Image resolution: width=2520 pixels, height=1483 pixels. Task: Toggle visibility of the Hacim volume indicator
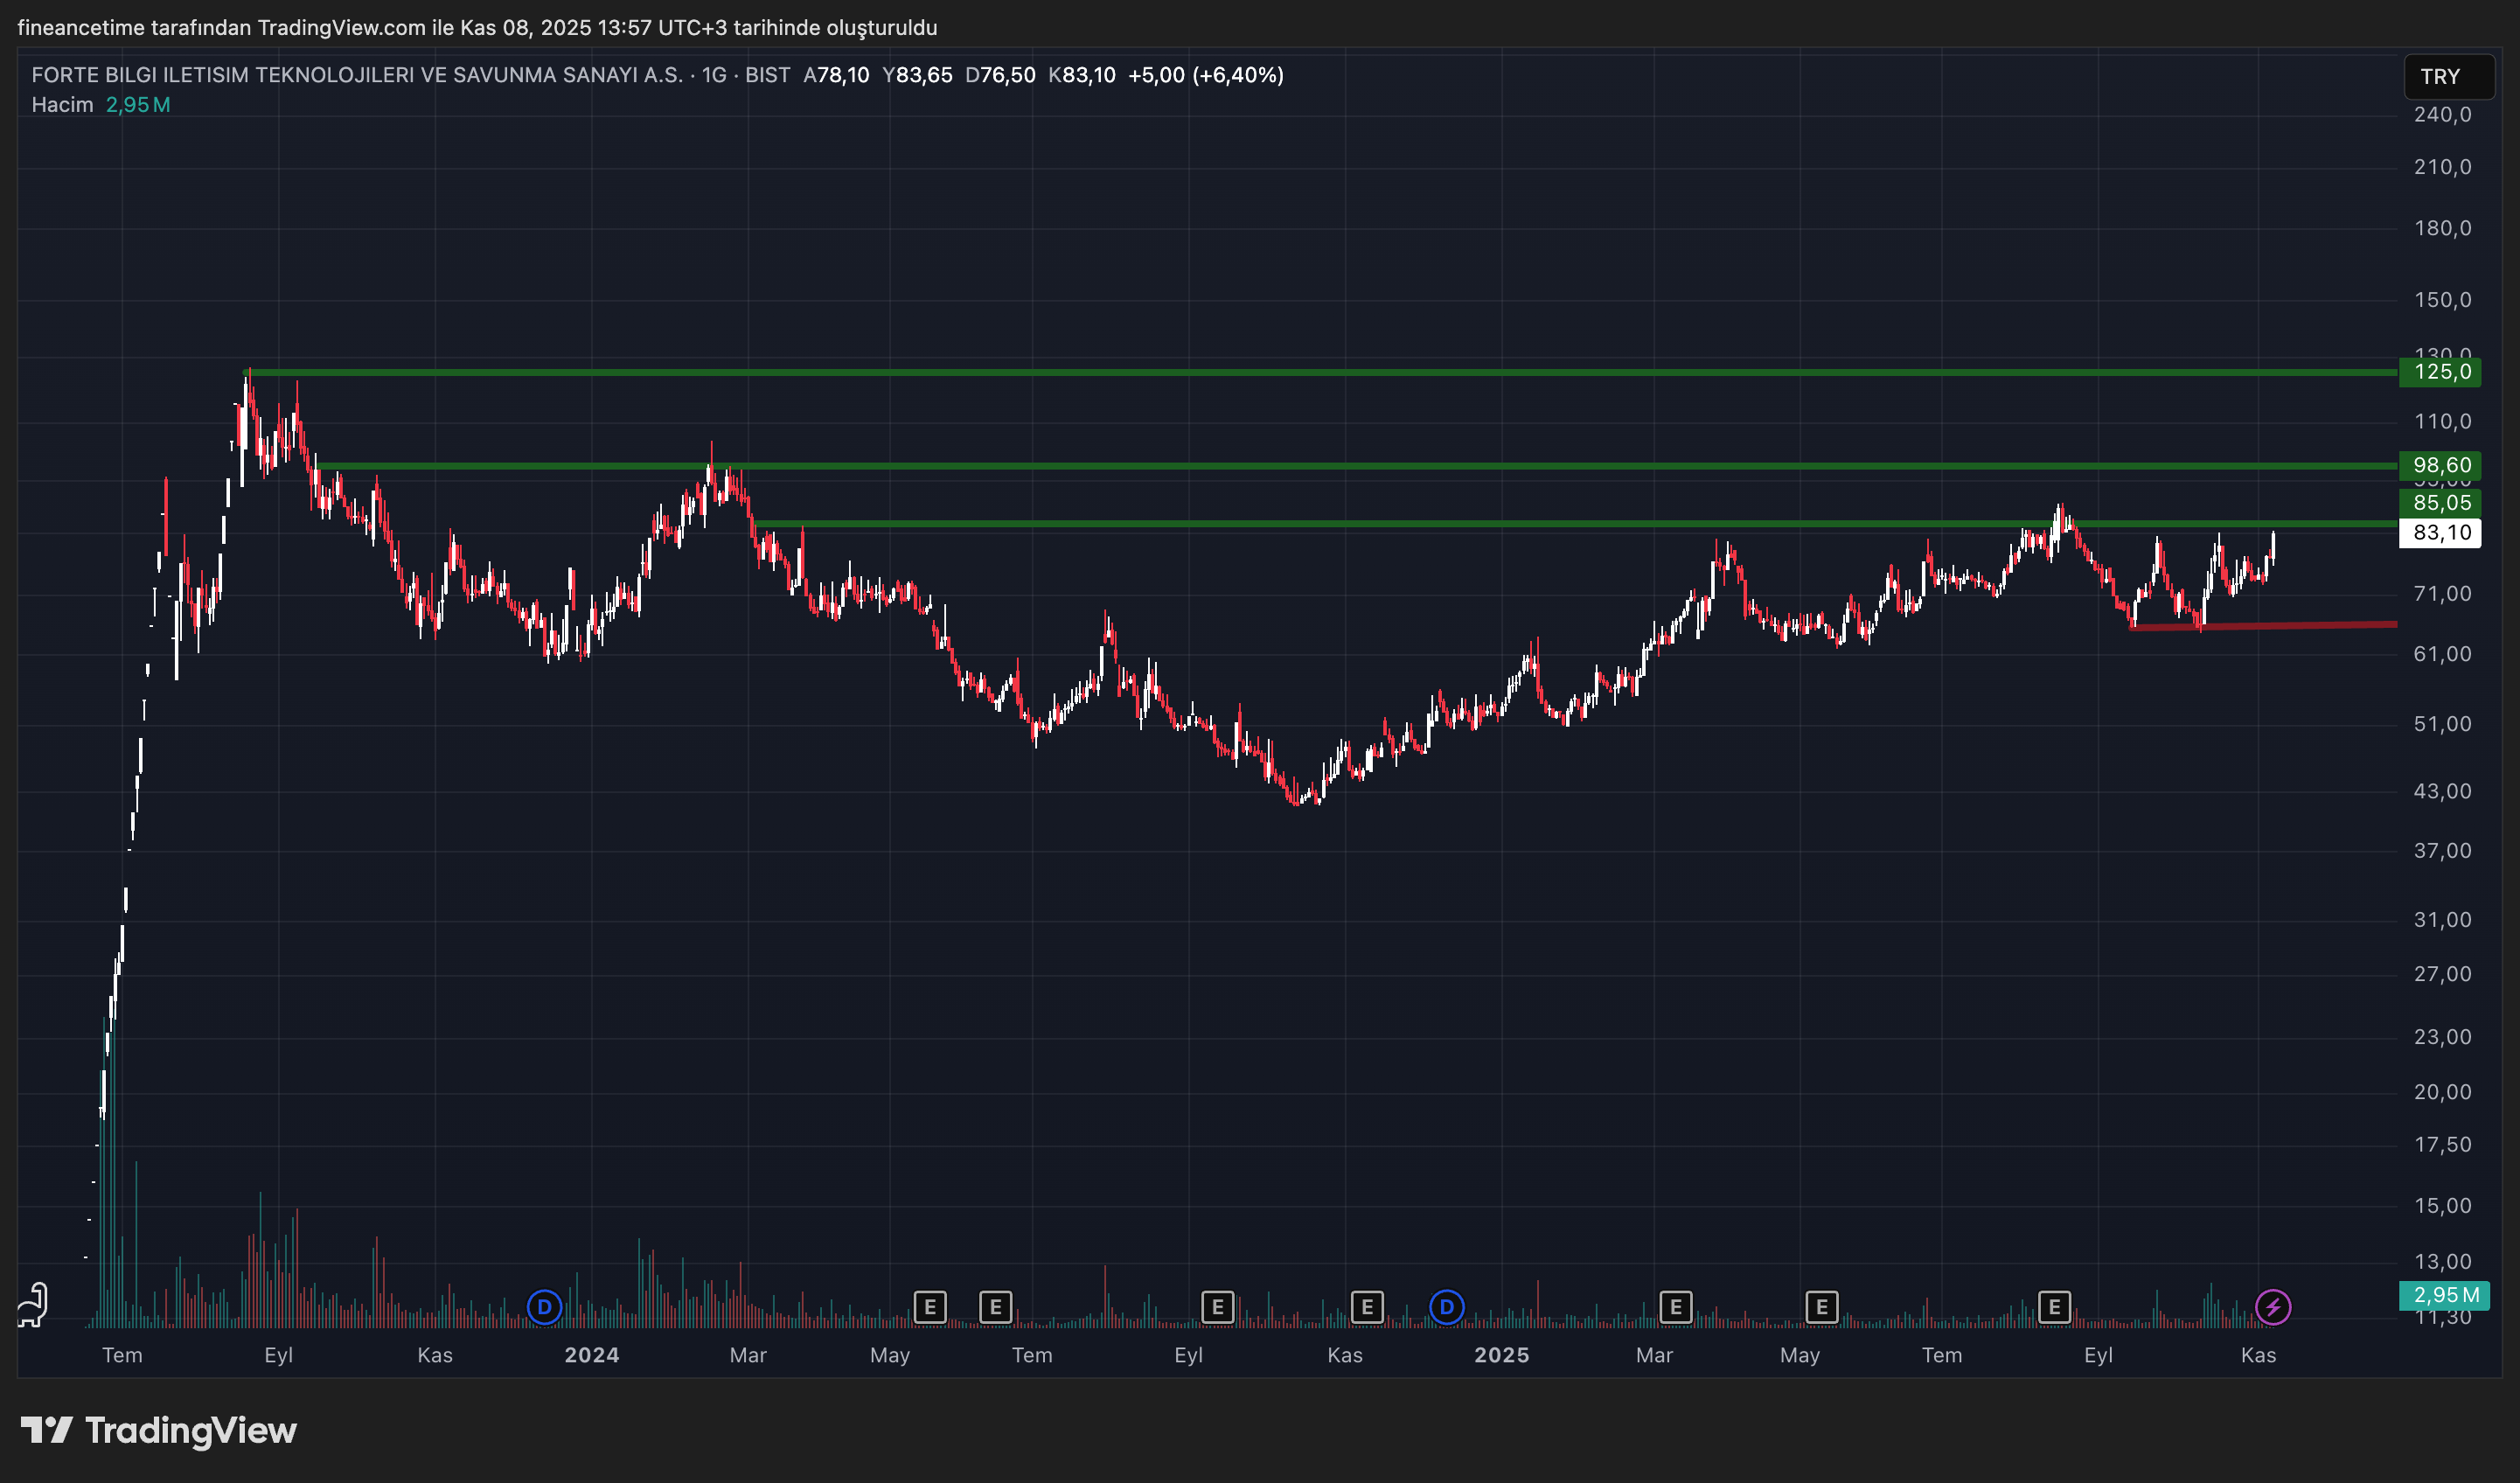pos(62,104)
